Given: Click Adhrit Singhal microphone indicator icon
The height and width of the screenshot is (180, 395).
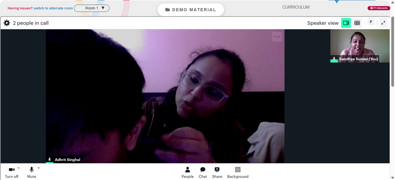Looking at the screenshot, I should point(50,160).
